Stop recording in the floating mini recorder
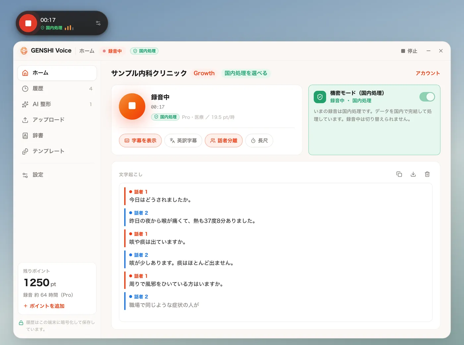464x345 pixels. pos(28,23)
